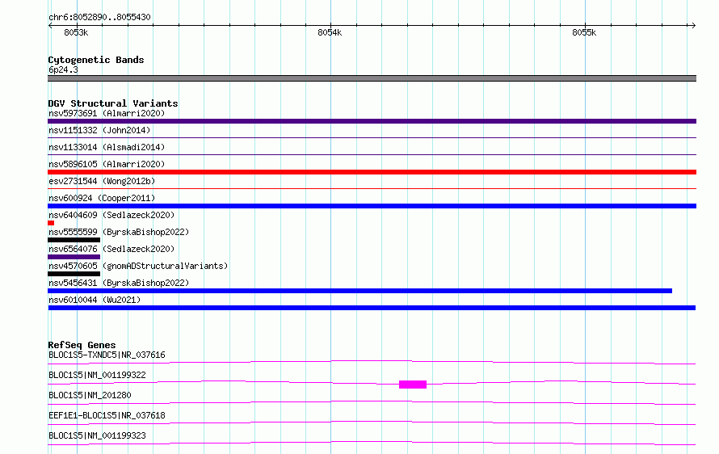
Task: Click the EEF1E1-BLOC1S5|NR_037618 transcript label
Action: 107,415
